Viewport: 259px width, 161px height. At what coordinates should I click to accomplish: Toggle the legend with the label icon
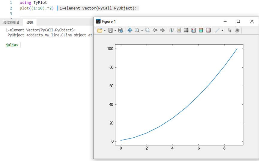pyautogui.click(x=179, y=30)
